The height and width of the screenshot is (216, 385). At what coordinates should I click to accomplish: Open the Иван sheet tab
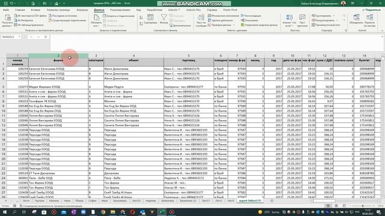point(105,200)
